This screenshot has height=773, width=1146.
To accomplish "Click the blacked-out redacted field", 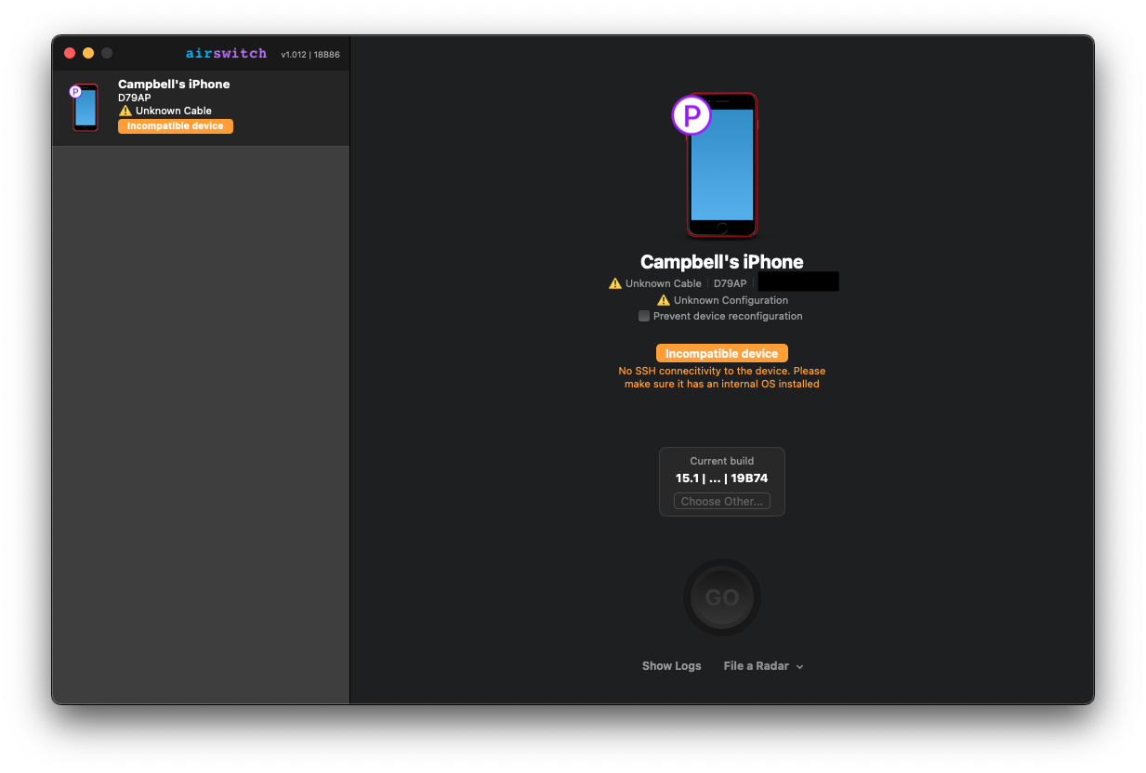I will coord(798,282).
